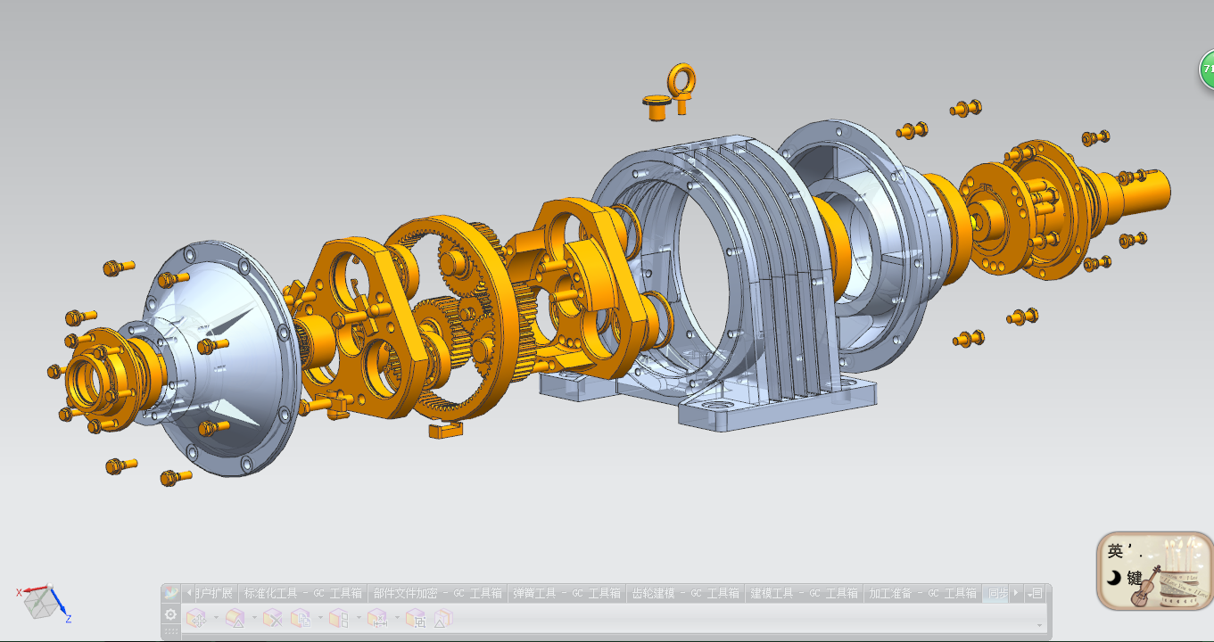Switch to 齿轮建模 - GC 工具箱 tab
This screenshot has height=642, width=1214.
tap(685, 593)
